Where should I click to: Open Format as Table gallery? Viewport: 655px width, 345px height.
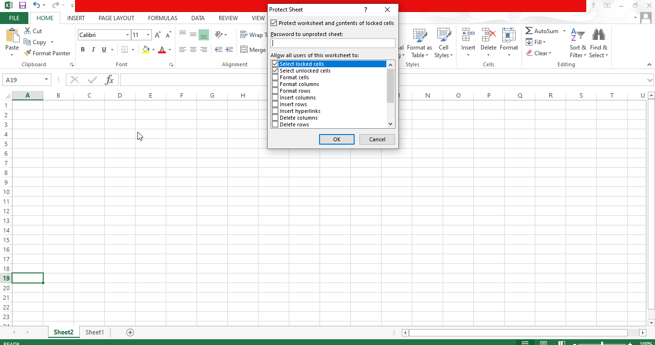pyautogui.click(x=420, y=43)
